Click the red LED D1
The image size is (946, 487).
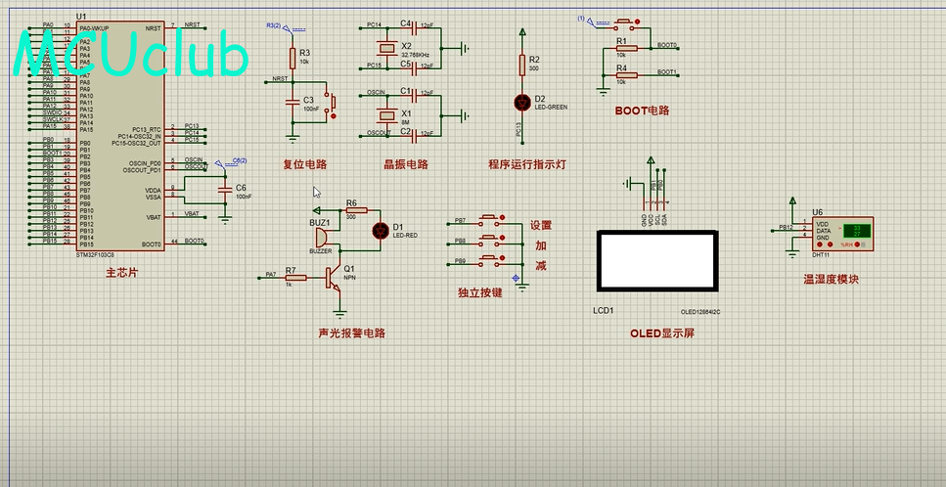click(x=381, y=231)
